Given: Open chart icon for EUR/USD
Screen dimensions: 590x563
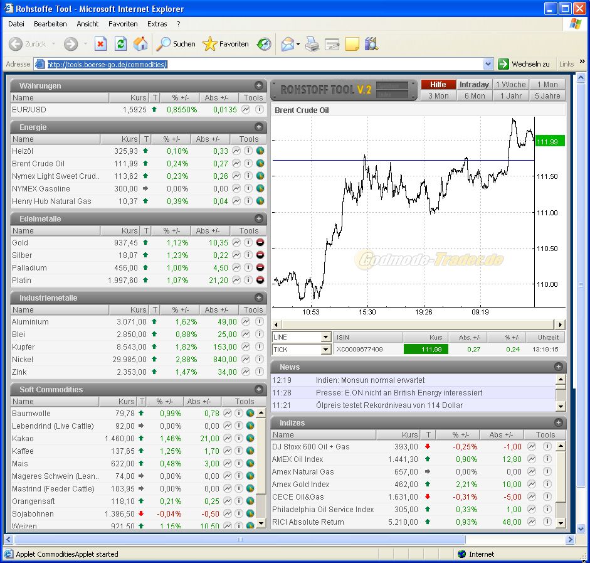Looking at the screenshot, I should (246, 110).
